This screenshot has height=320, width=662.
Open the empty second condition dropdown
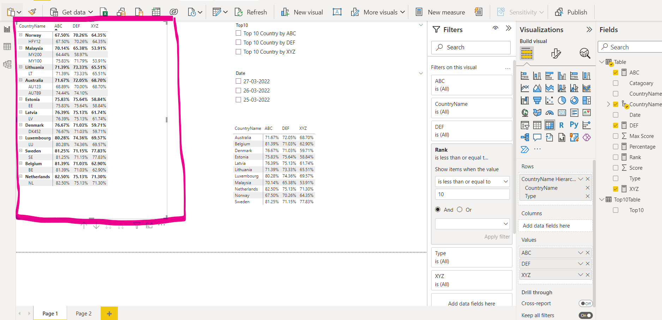[472, 224]
